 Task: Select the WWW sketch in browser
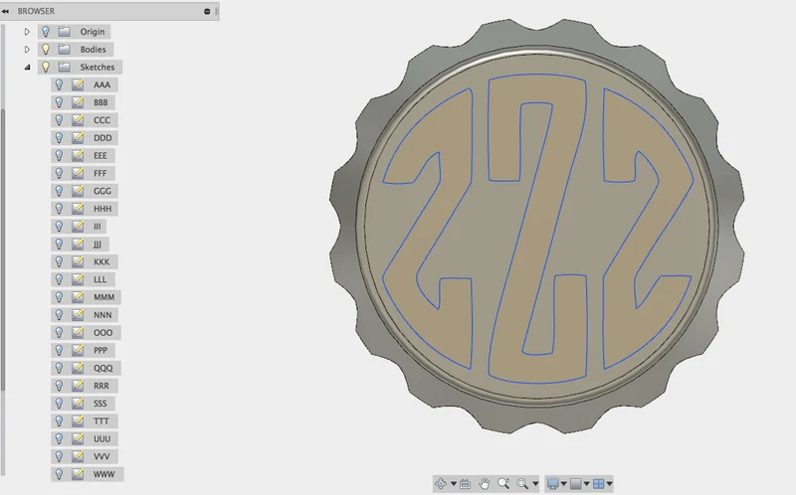point(104,474)
